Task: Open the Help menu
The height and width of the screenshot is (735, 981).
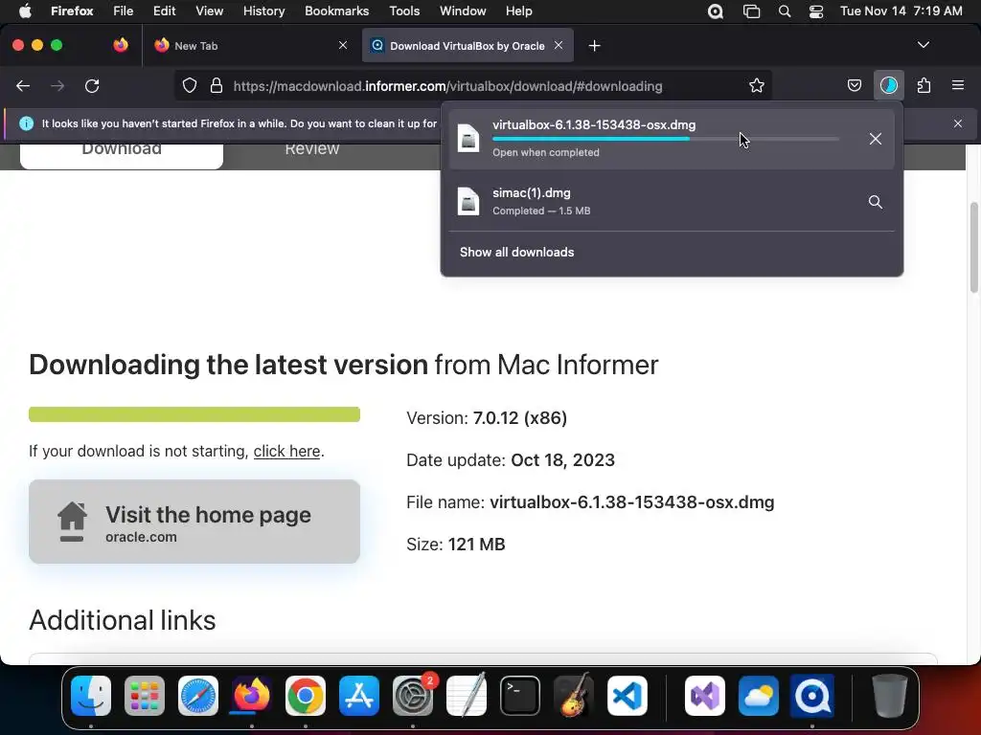Action: point(518,11)
